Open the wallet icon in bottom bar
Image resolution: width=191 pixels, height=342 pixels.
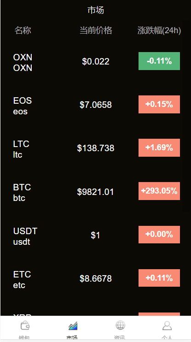point(25,325)
